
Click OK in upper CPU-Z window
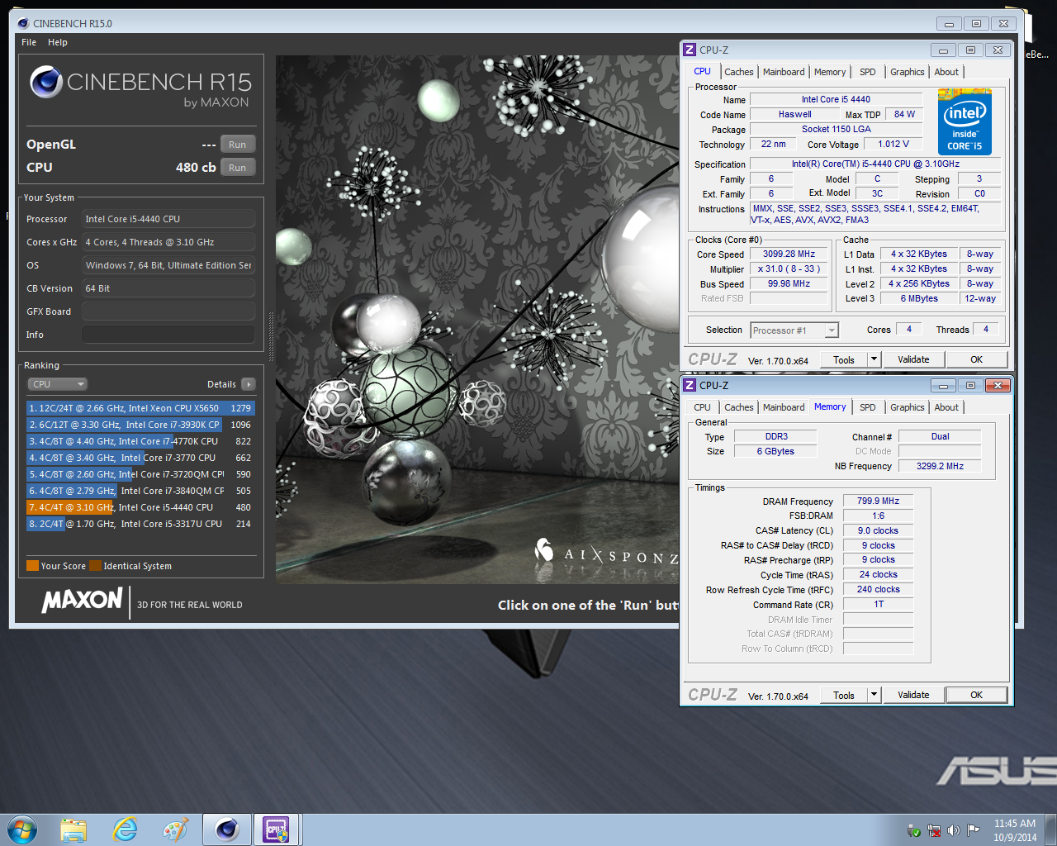click(x=977, y=359)
